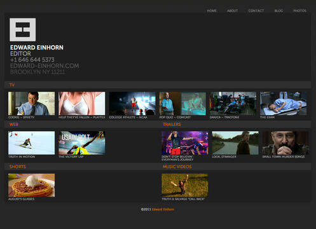Follow the Edward Einhorn footer link

[163, 209]
